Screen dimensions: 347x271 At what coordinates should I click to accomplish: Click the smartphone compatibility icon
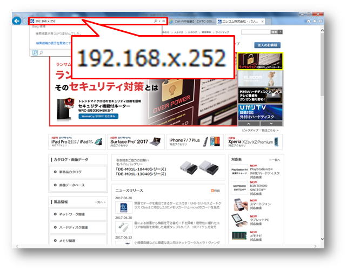point(241,205)
